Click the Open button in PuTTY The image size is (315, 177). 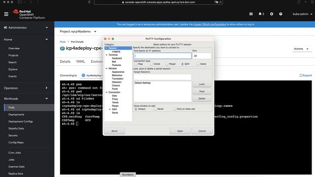tap(180, 131)
